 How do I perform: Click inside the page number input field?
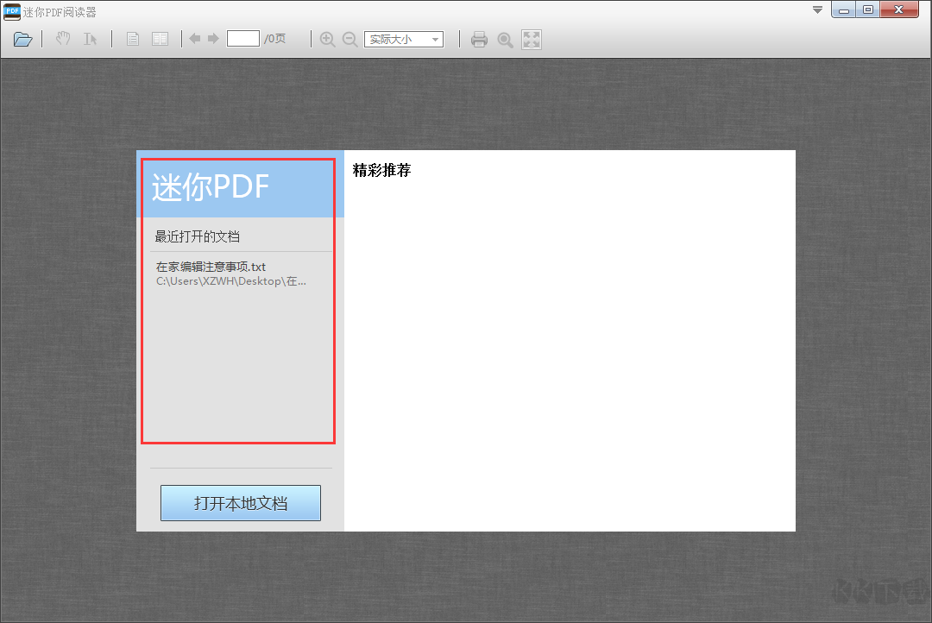click(x=243, y=38)
